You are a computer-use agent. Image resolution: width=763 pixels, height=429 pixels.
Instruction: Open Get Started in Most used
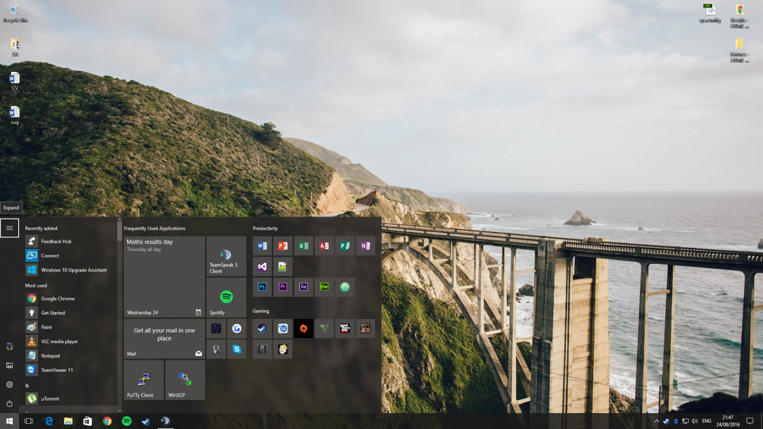(70, 313)
